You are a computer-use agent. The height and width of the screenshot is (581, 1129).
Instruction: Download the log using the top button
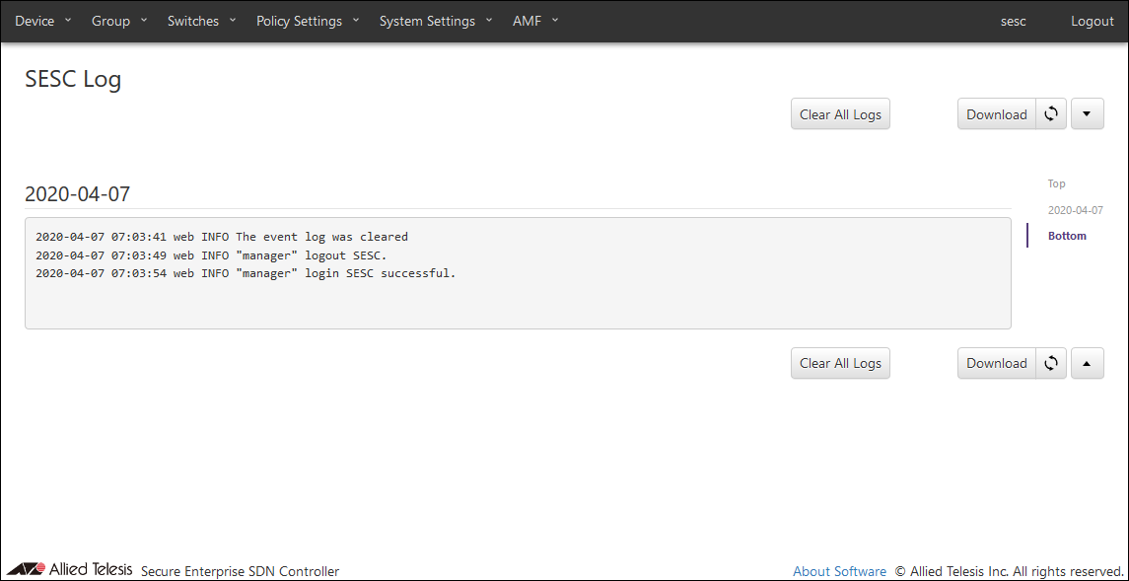coord(996,114)
